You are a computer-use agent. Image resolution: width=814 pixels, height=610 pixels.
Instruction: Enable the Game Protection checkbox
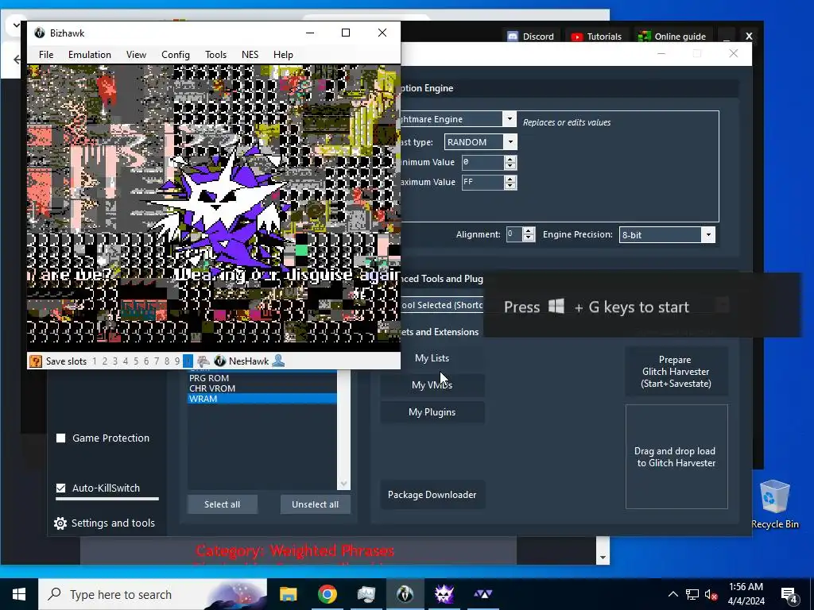pyautogui.click(x=60, y=438)
